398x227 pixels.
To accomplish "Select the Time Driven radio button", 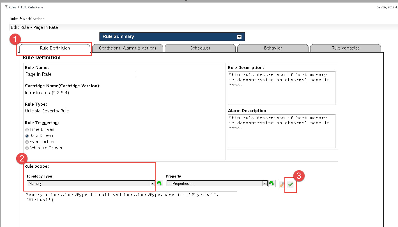I will (x=27, y=130).
